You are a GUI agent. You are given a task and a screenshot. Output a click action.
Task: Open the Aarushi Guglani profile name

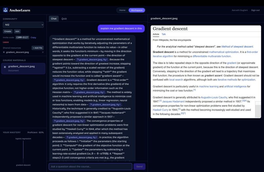click(239, 10)
